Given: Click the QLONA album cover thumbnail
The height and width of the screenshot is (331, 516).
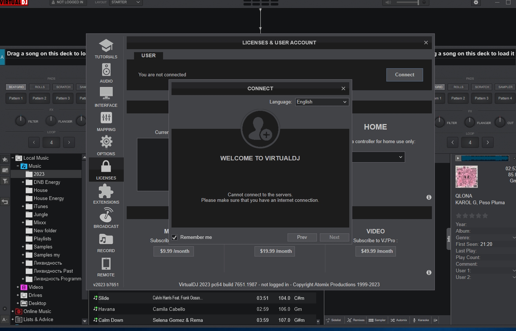Looking at the screenshot, I should (x=466, y=177).
